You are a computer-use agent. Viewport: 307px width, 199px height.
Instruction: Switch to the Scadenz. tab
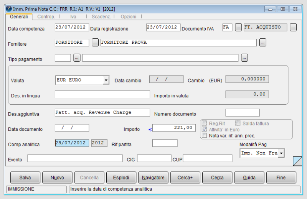(101, 16)
